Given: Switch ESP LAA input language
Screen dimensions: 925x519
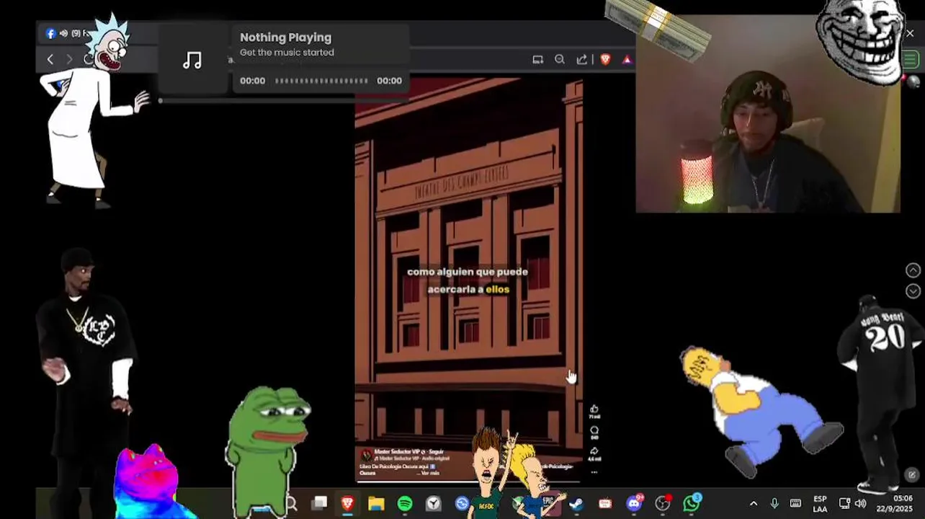Looking at the screenshot, I should 820,503.
